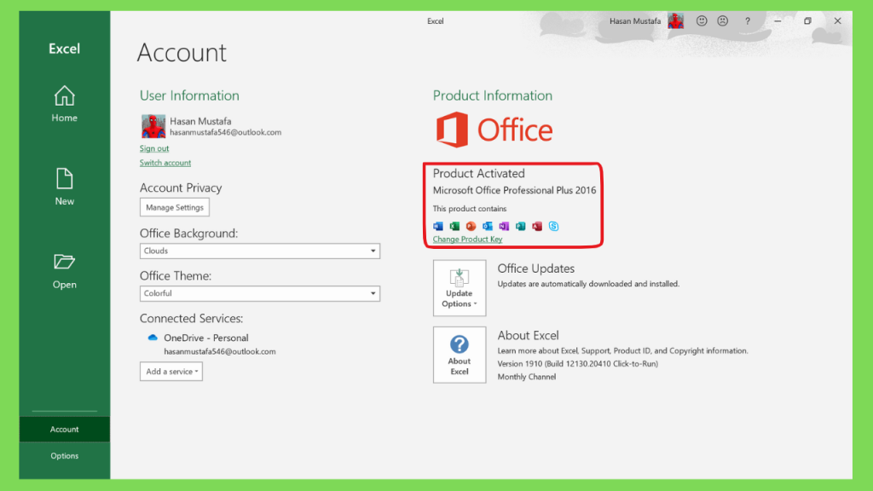Open the Office Background dropdown
Image resolution: width=873 pixels, height=491 pixels.
coord(259,251)
